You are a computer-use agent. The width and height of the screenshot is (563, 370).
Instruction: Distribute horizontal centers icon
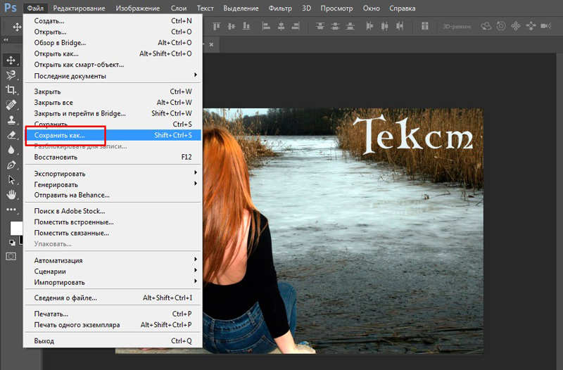384,26
